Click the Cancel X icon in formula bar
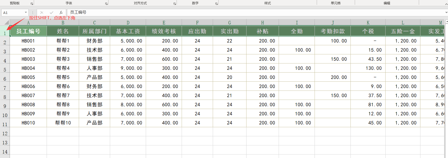 tap(42, 13)
